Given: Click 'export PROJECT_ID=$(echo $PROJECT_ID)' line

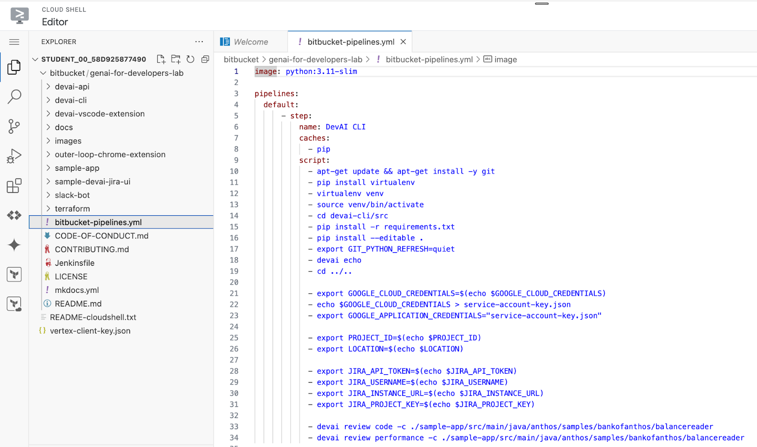Looking at the screenshot, I should (x=399, y=338).
